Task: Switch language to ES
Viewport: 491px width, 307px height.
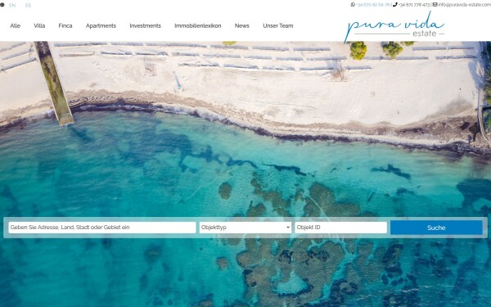Action: (x=28, y=6)
